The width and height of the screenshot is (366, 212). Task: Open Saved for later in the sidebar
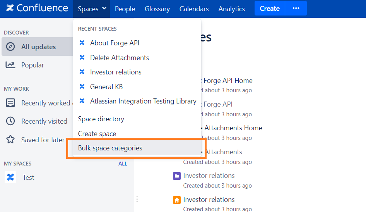click(43, 140)
